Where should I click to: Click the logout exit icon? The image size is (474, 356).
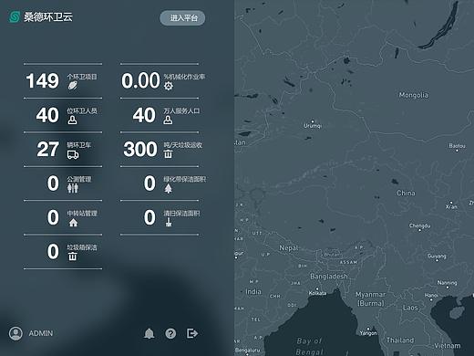(x=192, y=333)
